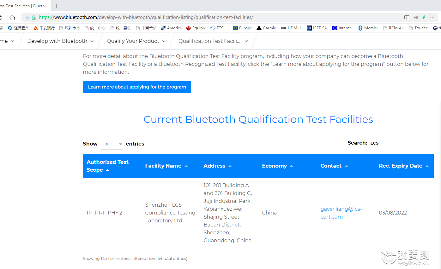The width and height of the screenshot is (441, 269).
Task: Open the Garmin bookmark
Action: tap(266, 28)
